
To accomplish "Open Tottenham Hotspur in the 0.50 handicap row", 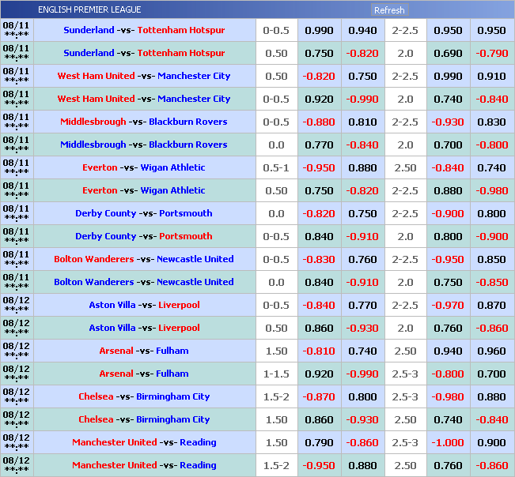I will [x=181, y=54].
